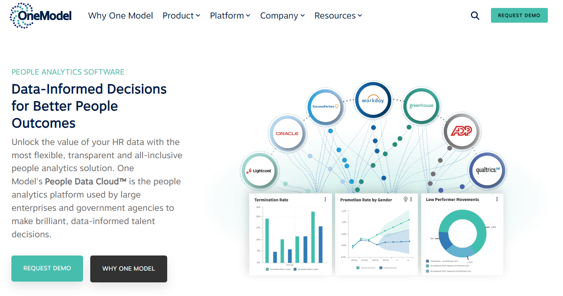Image resolution: width=563 pixels, height=296 pixels.
Task: Click the Termination Rate chart title
Action: pos(271,200)
